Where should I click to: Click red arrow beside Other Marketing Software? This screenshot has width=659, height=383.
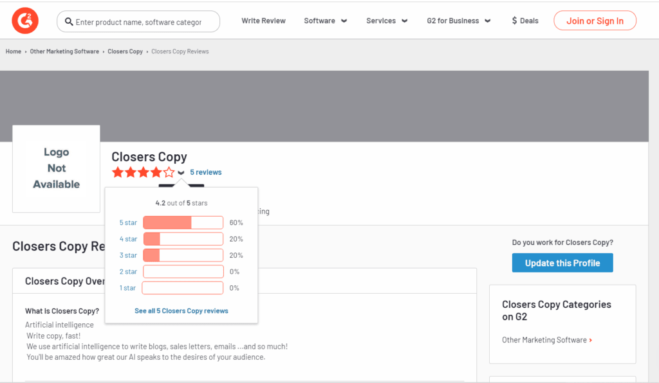[591, 340]
